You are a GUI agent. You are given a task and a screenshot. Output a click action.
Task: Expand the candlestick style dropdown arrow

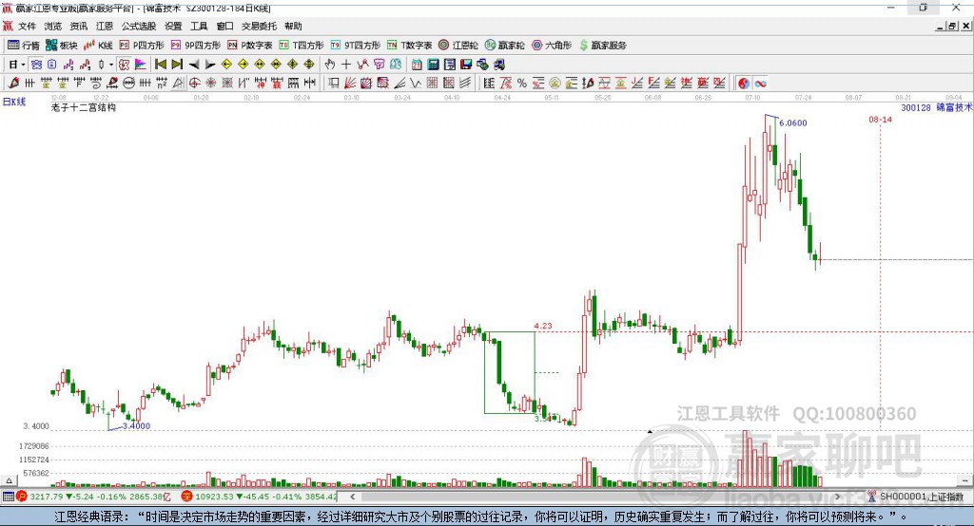tap(111, 65)
